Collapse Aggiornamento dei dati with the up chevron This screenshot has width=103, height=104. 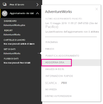pyautogui.click(x=37, y=13)
